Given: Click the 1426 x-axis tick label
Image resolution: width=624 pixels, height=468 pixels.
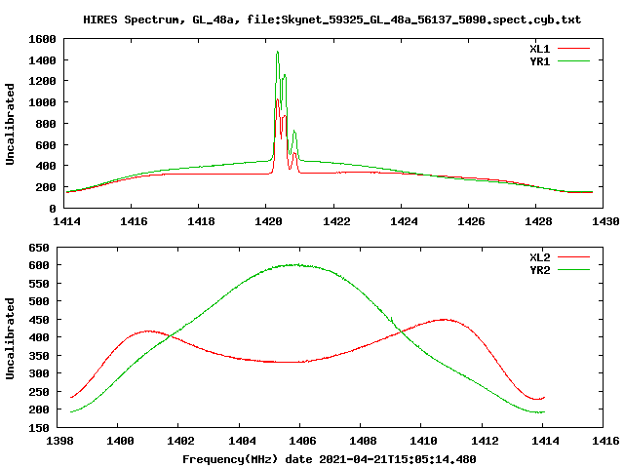Looking at the screenshot, I should tap(471, 221).
